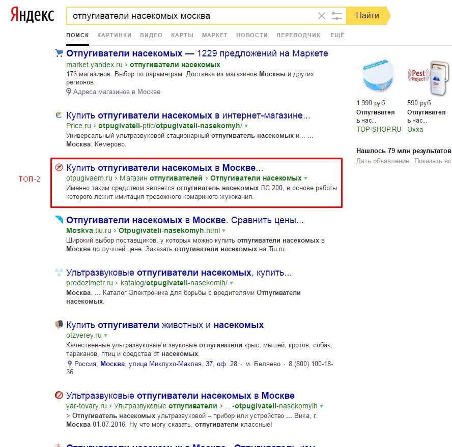Click the Дать объявление link
The image size is (452, 447).
[x=383, y=161]
